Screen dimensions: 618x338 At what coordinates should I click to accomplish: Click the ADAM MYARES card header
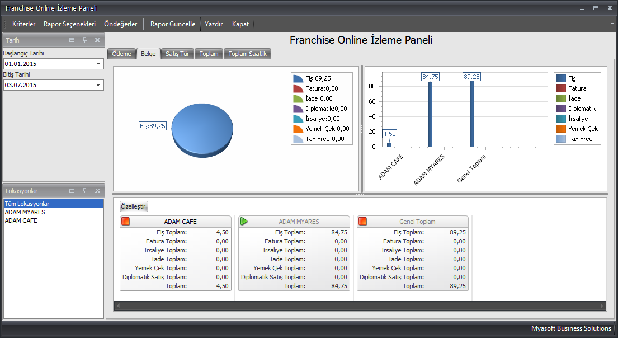pos(294,221)
